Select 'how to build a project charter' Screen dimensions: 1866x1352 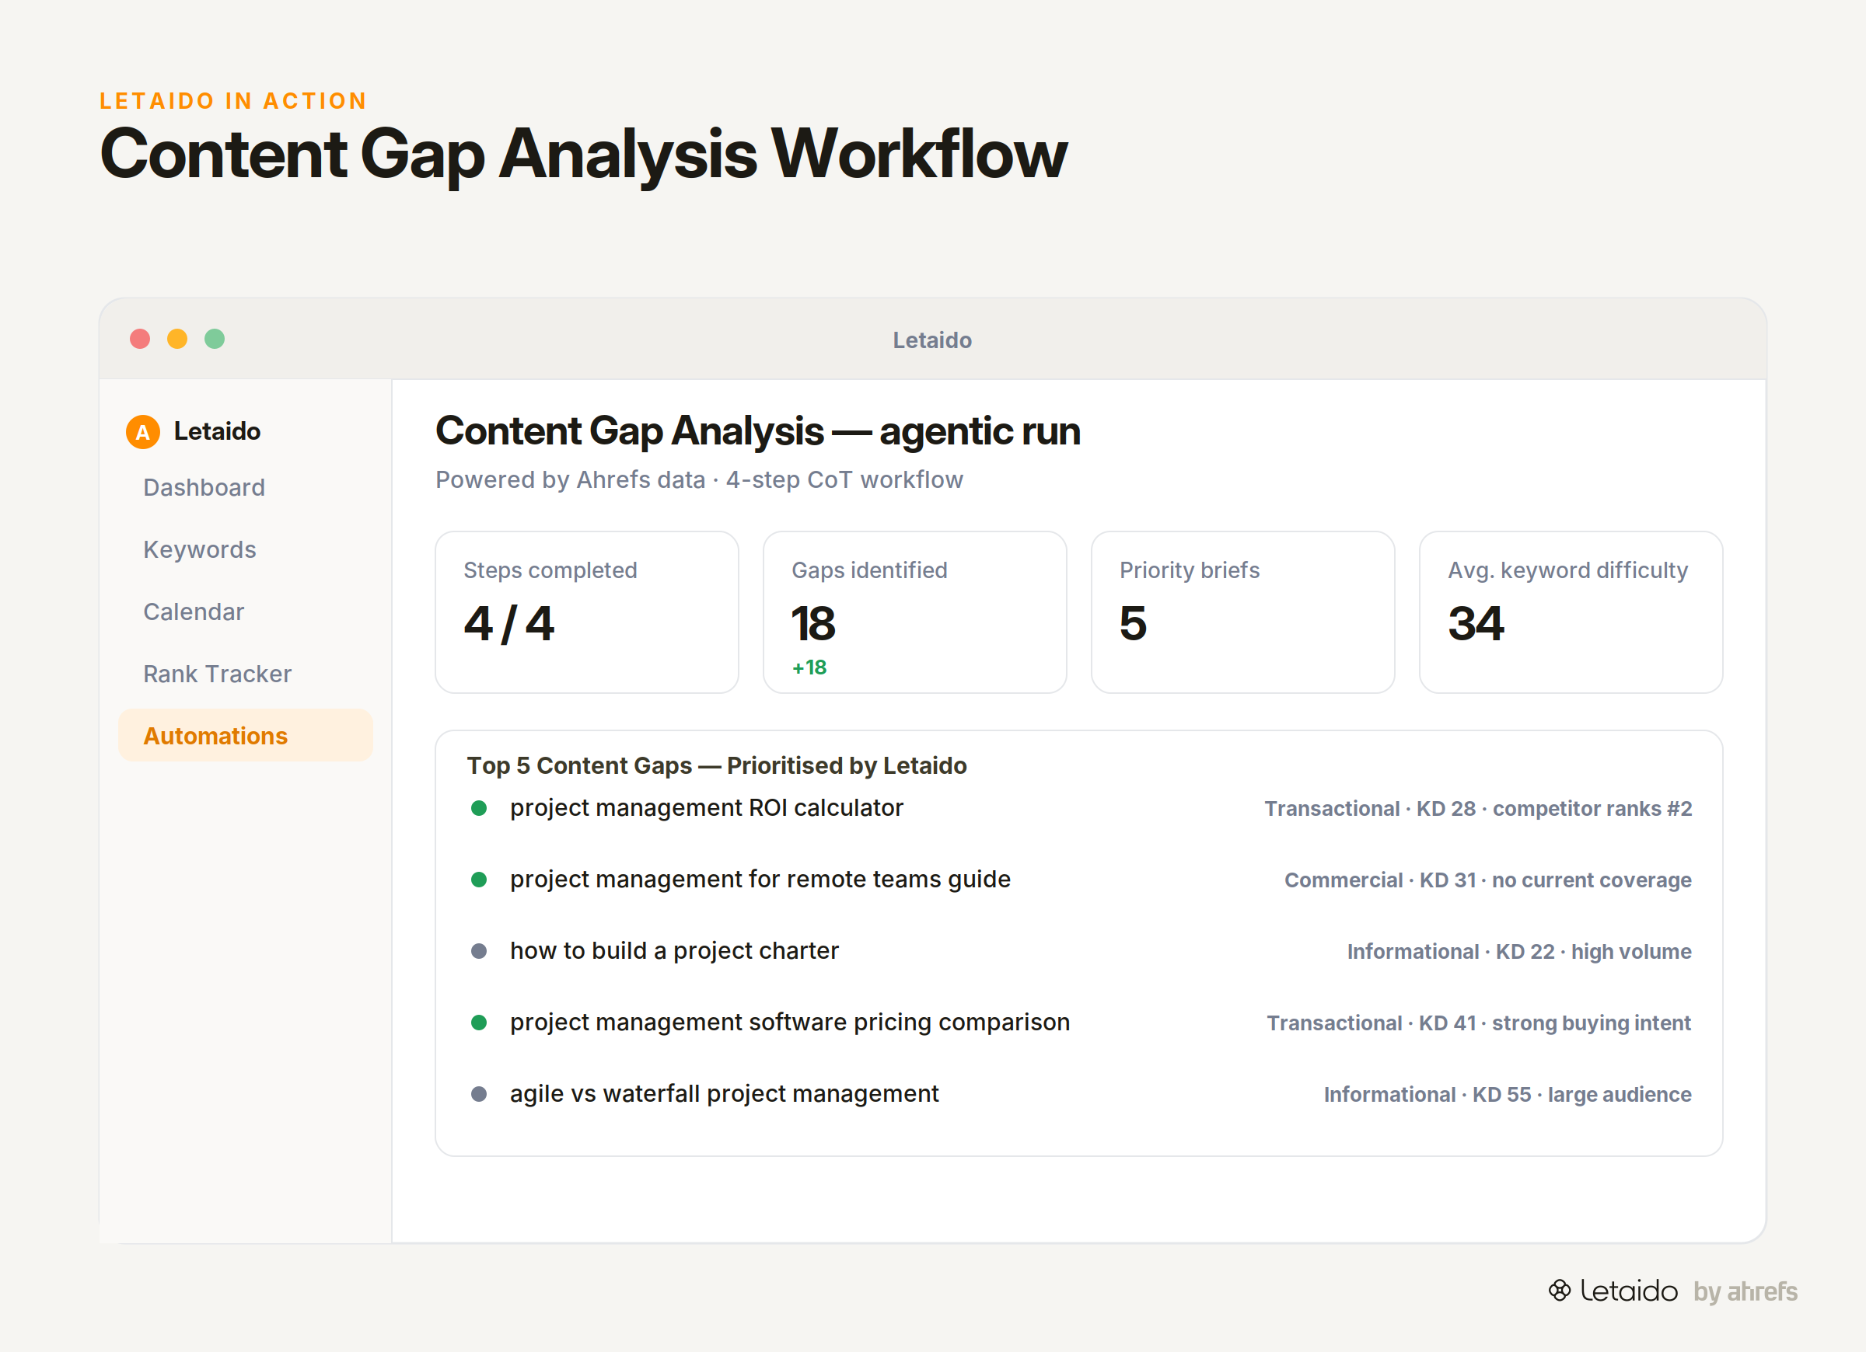coord(675,951)
